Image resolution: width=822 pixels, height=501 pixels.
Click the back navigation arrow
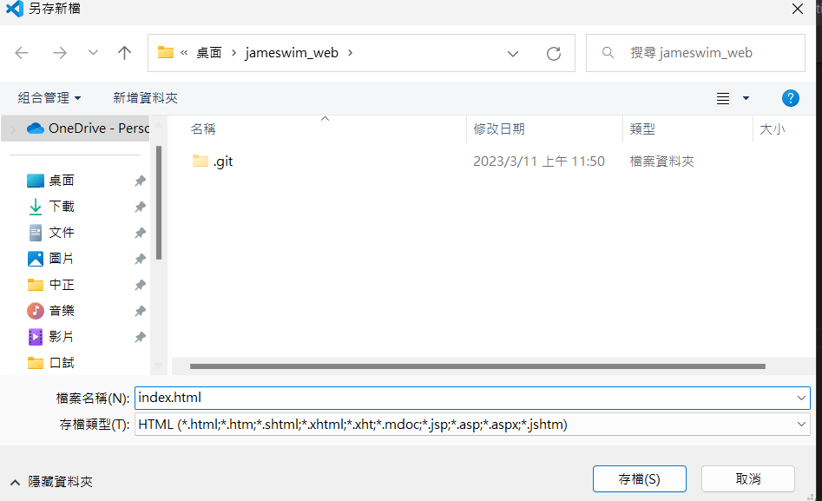[22, 53]
